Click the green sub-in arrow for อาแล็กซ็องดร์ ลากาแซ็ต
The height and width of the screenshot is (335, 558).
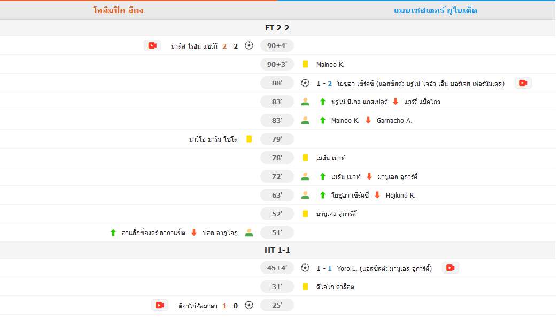pos(113,232)
